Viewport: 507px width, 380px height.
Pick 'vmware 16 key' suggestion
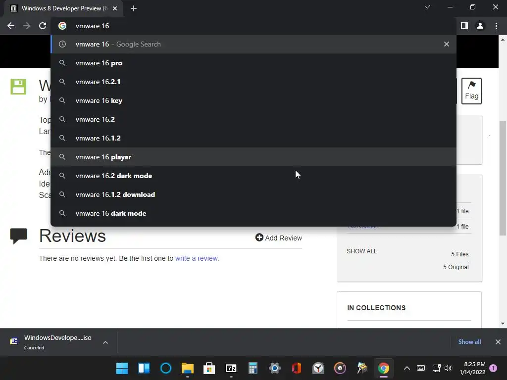pyautogui.click(x=253, y=100)
